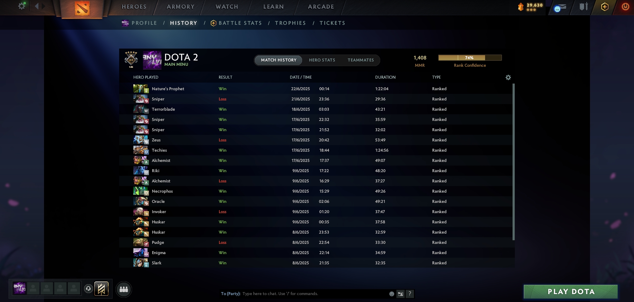
Task: Click Terrorblade hero portrait
Action: (141, 109)
